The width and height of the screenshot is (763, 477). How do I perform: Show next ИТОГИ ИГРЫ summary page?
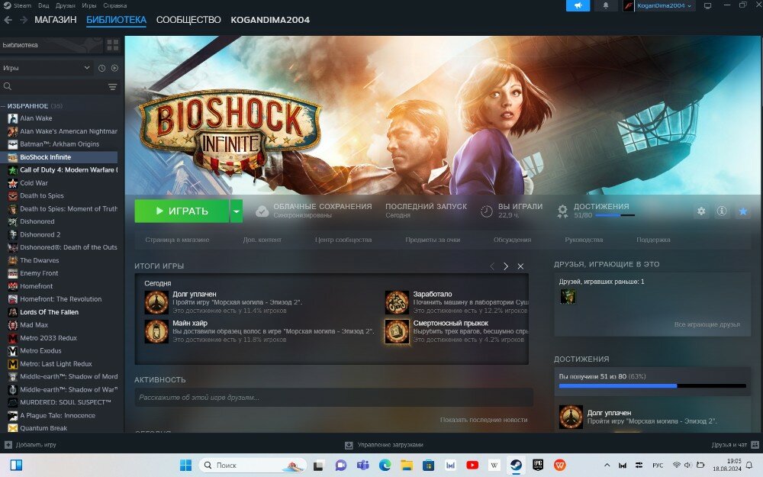(x=506, y=266)
